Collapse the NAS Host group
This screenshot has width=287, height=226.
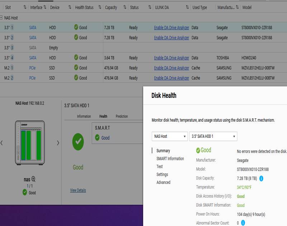click(x=1, y=18)
